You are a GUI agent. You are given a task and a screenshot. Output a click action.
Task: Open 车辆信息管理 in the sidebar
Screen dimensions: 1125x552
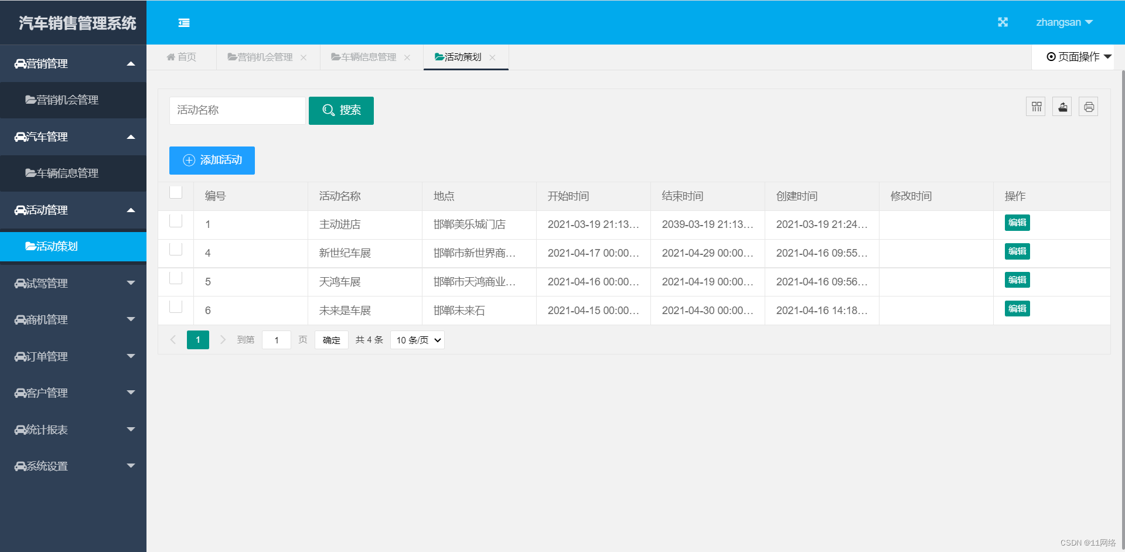[x=73, y=173]
